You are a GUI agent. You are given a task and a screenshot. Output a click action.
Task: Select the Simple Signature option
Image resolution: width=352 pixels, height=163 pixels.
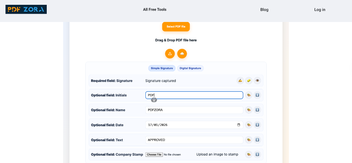[x=162, y=68]
